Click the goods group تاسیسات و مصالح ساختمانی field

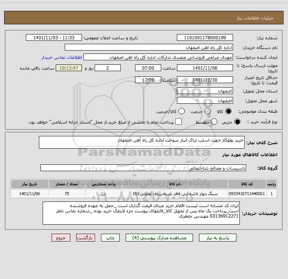pos(143,168)
